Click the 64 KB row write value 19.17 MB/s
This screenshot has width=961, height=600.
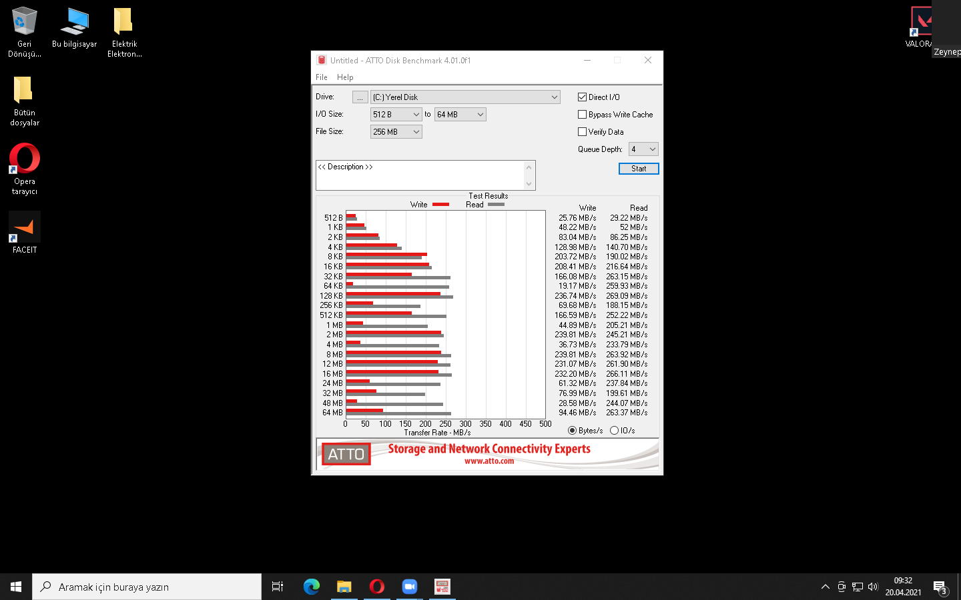577,286
